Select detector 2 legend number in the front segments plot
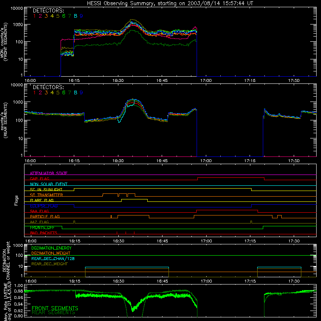The height and width of the screenshot is (321, 321). (x=41, y=16)
